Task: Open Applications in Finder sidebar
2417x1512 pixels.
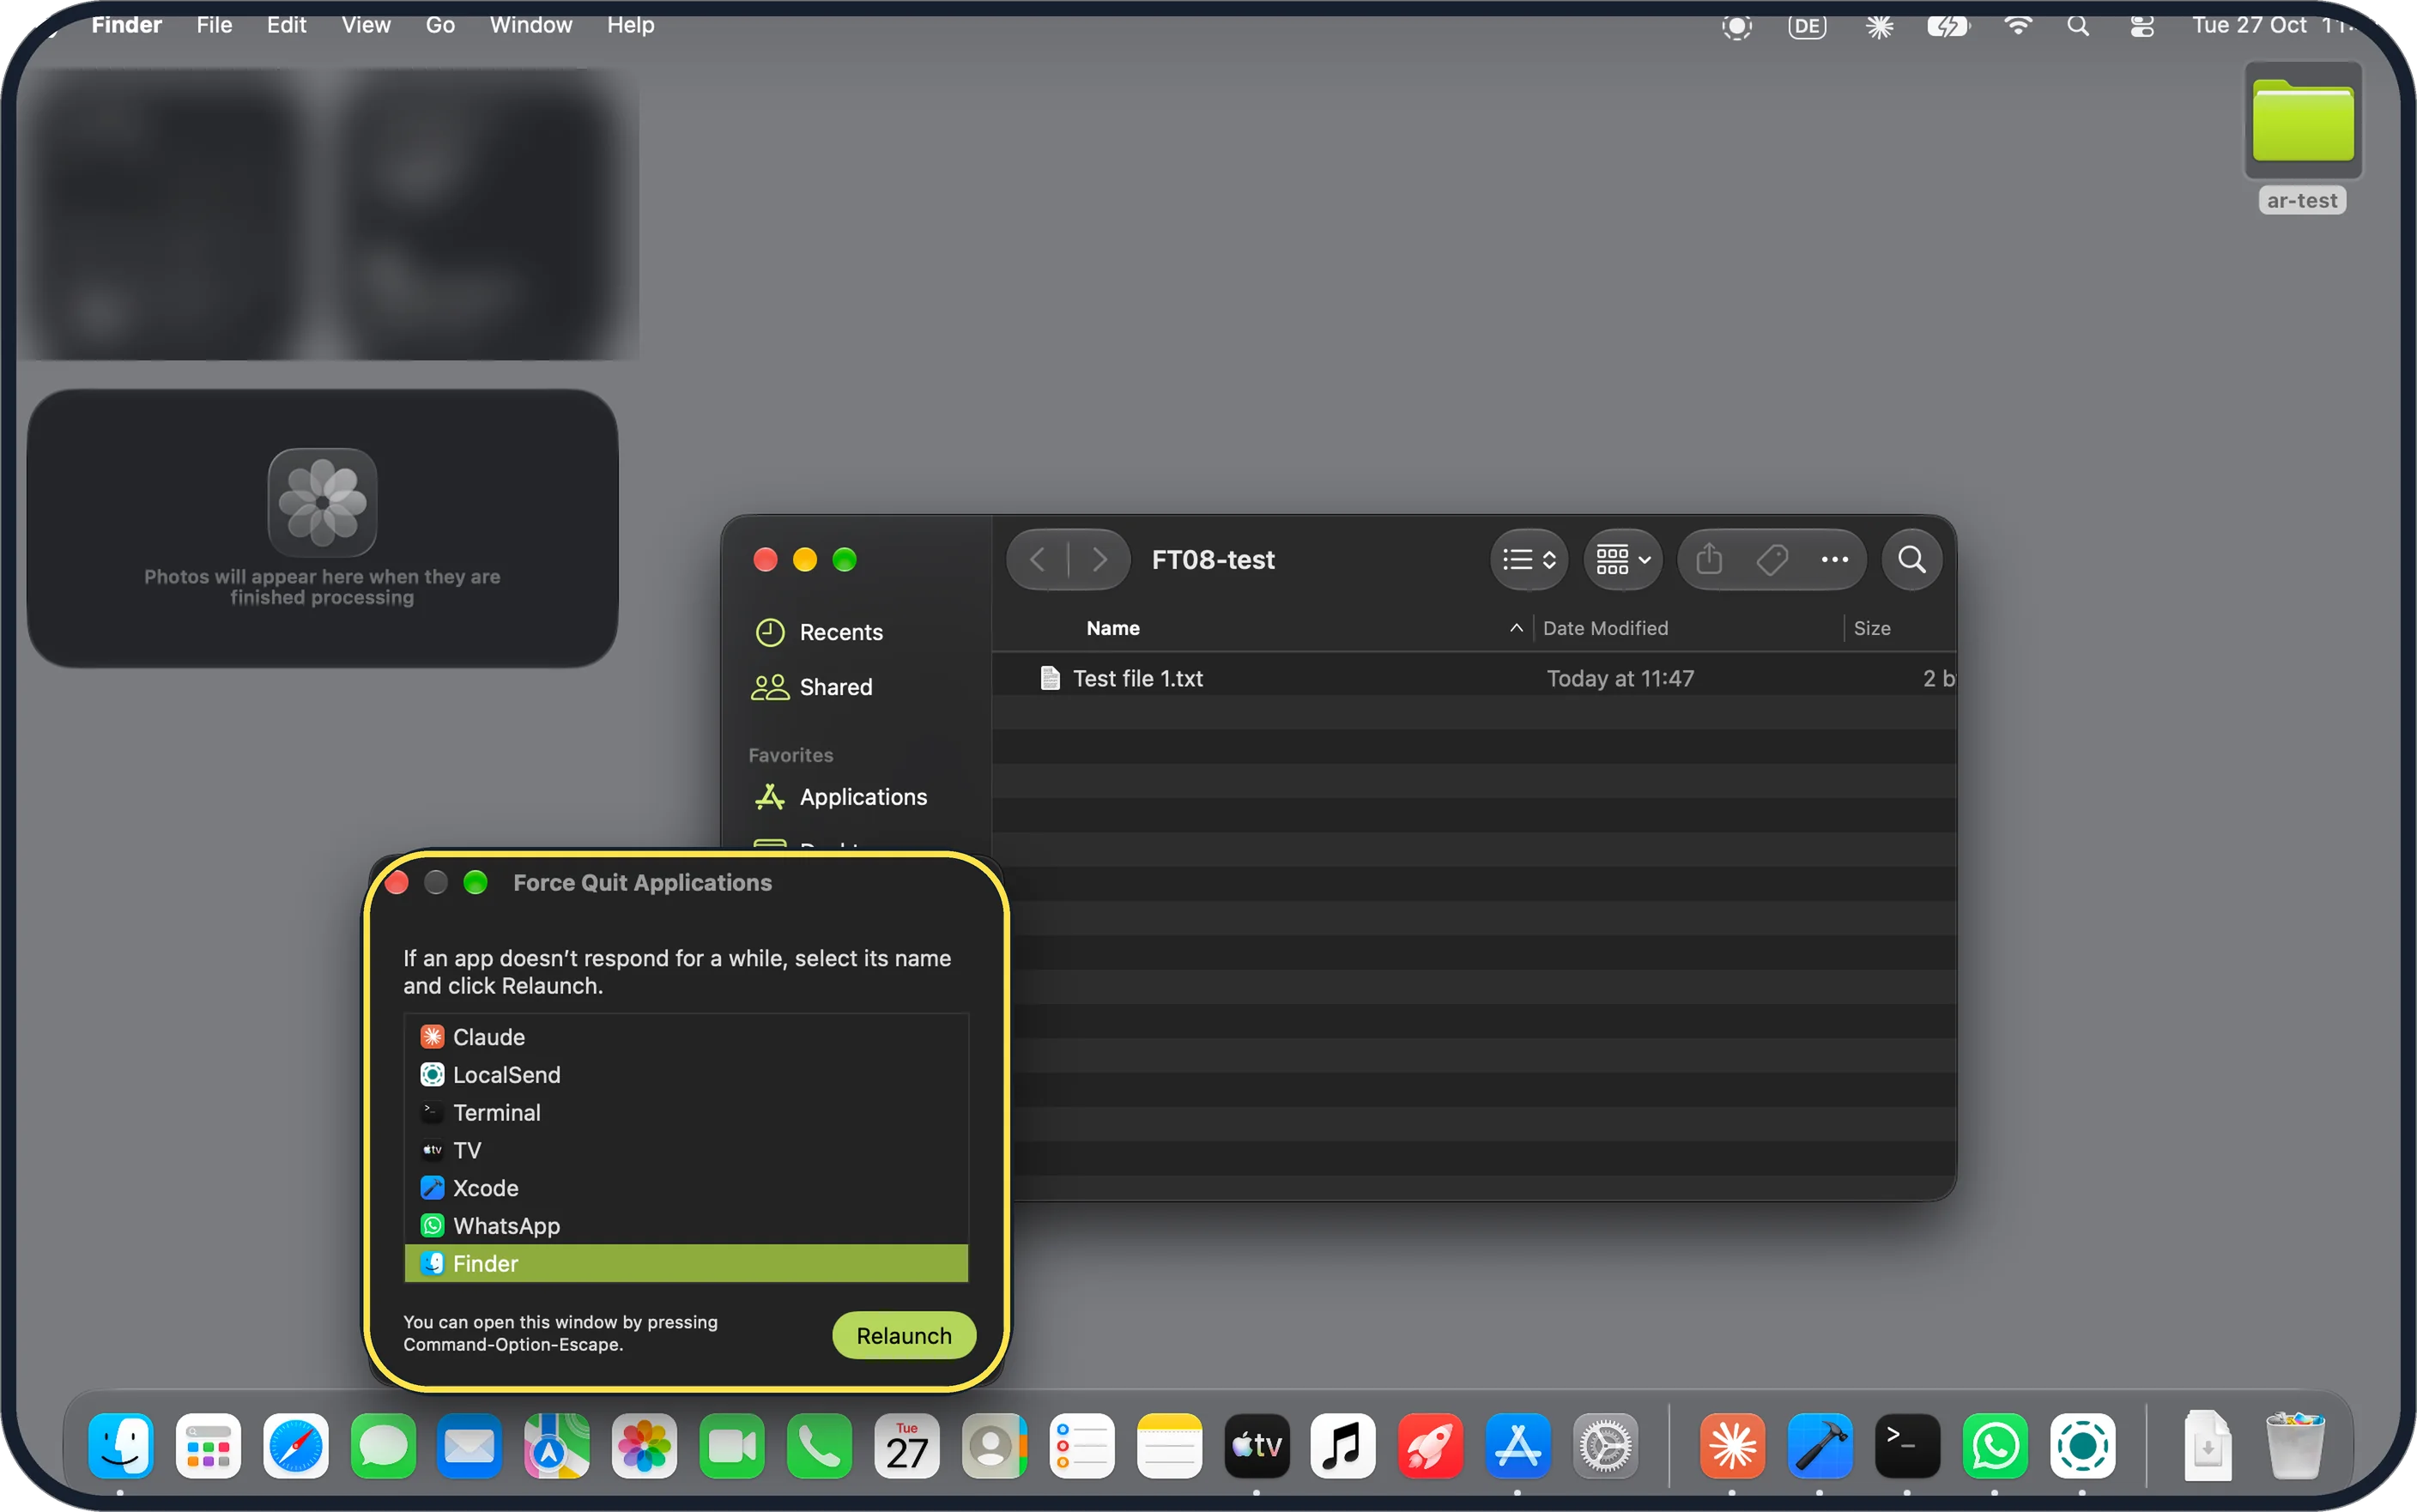Action: [840, 797]
